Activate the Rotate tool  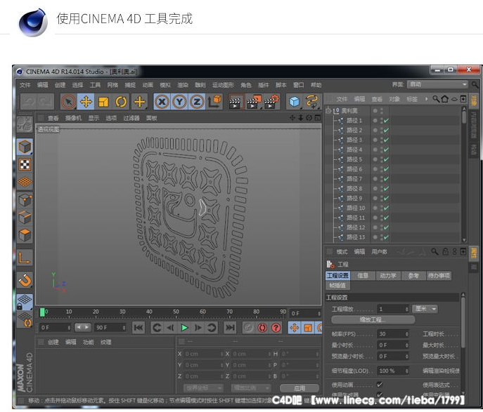121,102
